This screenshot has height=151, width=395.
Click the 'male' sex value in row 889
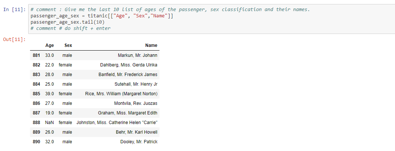[68, 132]
